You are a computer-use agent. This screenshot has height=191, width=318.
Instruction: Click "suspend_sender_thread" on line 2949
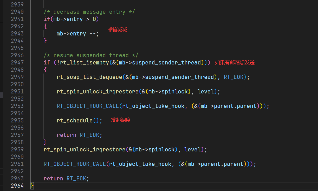click(179, 77)
